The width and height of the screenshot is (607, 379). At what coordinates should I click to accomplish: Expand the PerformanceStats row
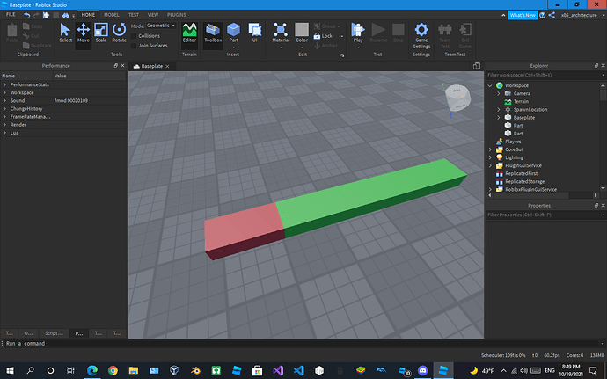(x=4, y=84)
